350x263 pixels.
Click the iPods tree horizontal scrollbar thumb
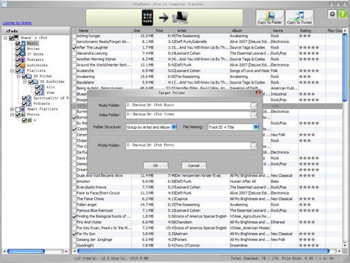click(26, 251)
